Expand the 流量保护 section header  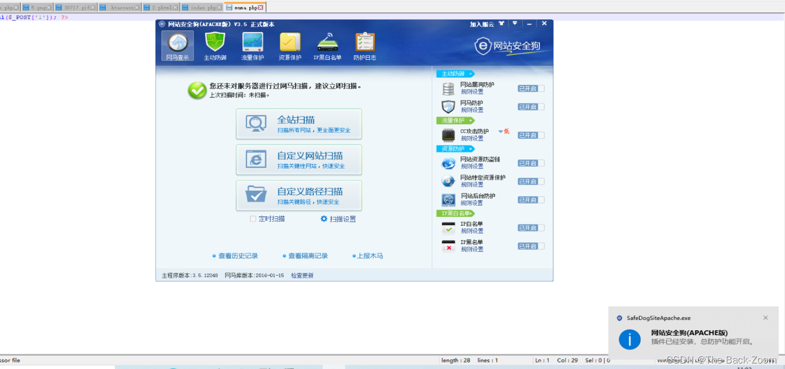[x=455, y=120]
